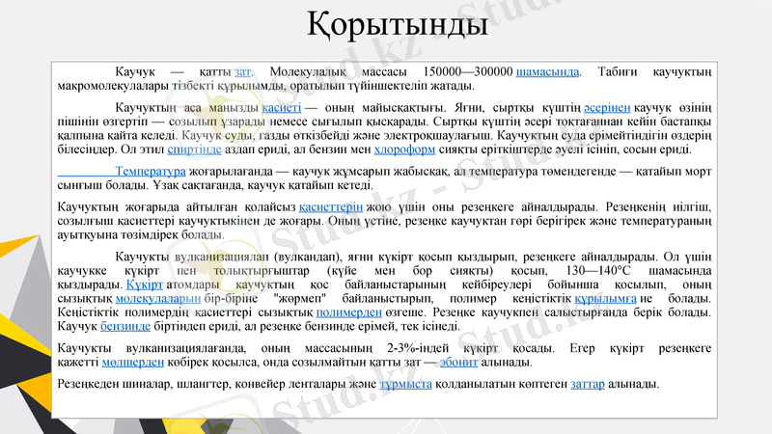Click the word 'толықтырғыштар'
Viewport: 772px width, 434px height.
262,271
